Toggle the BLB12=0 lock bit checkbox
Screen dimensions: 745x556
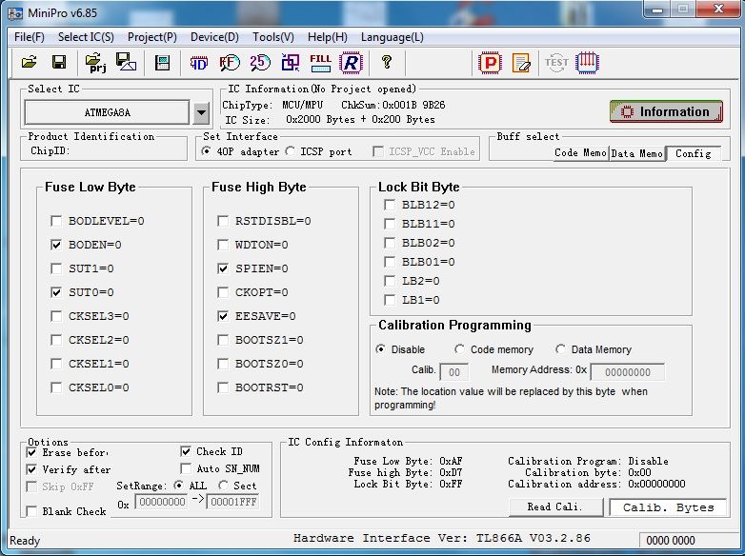(x=390, y=205)
